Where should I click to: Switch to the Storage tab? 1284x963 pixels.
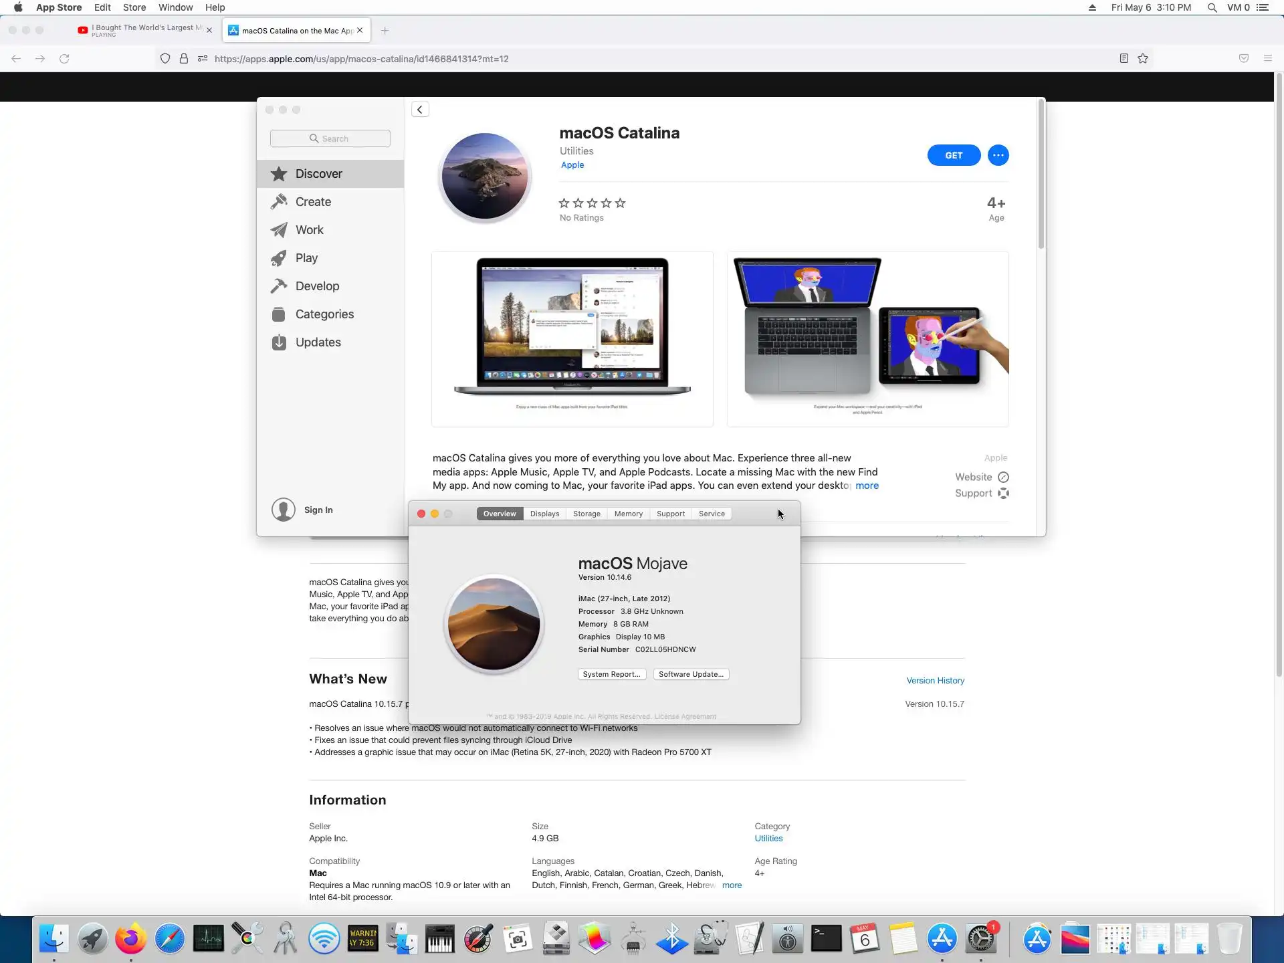(586, 514)
